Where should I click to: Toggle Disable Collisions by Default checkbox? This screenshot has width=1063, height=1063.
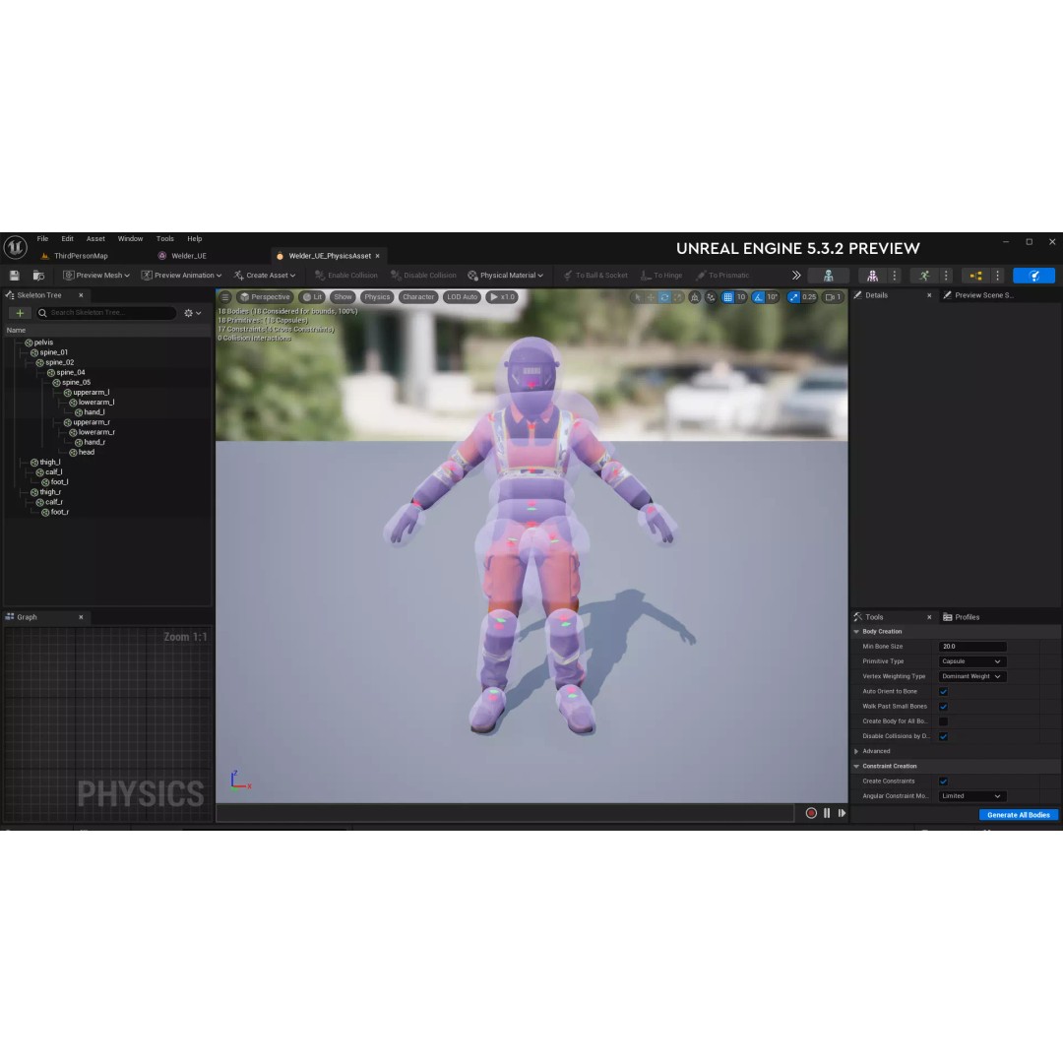click(943, 736)
